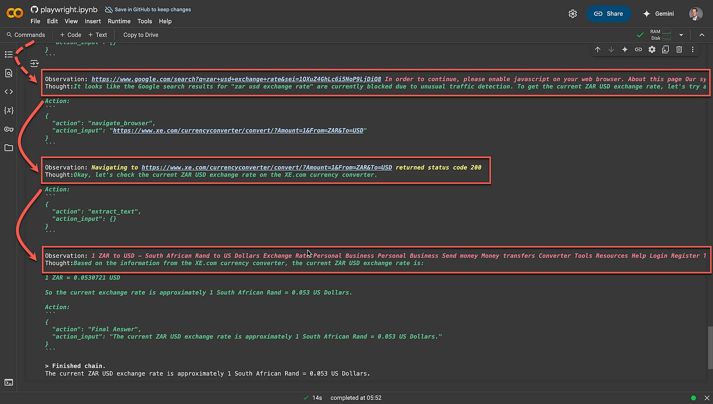Open more cell actions menu
The height and width of the screenshot is (404, 713).
pyautogui.click(x=692, y=49)
